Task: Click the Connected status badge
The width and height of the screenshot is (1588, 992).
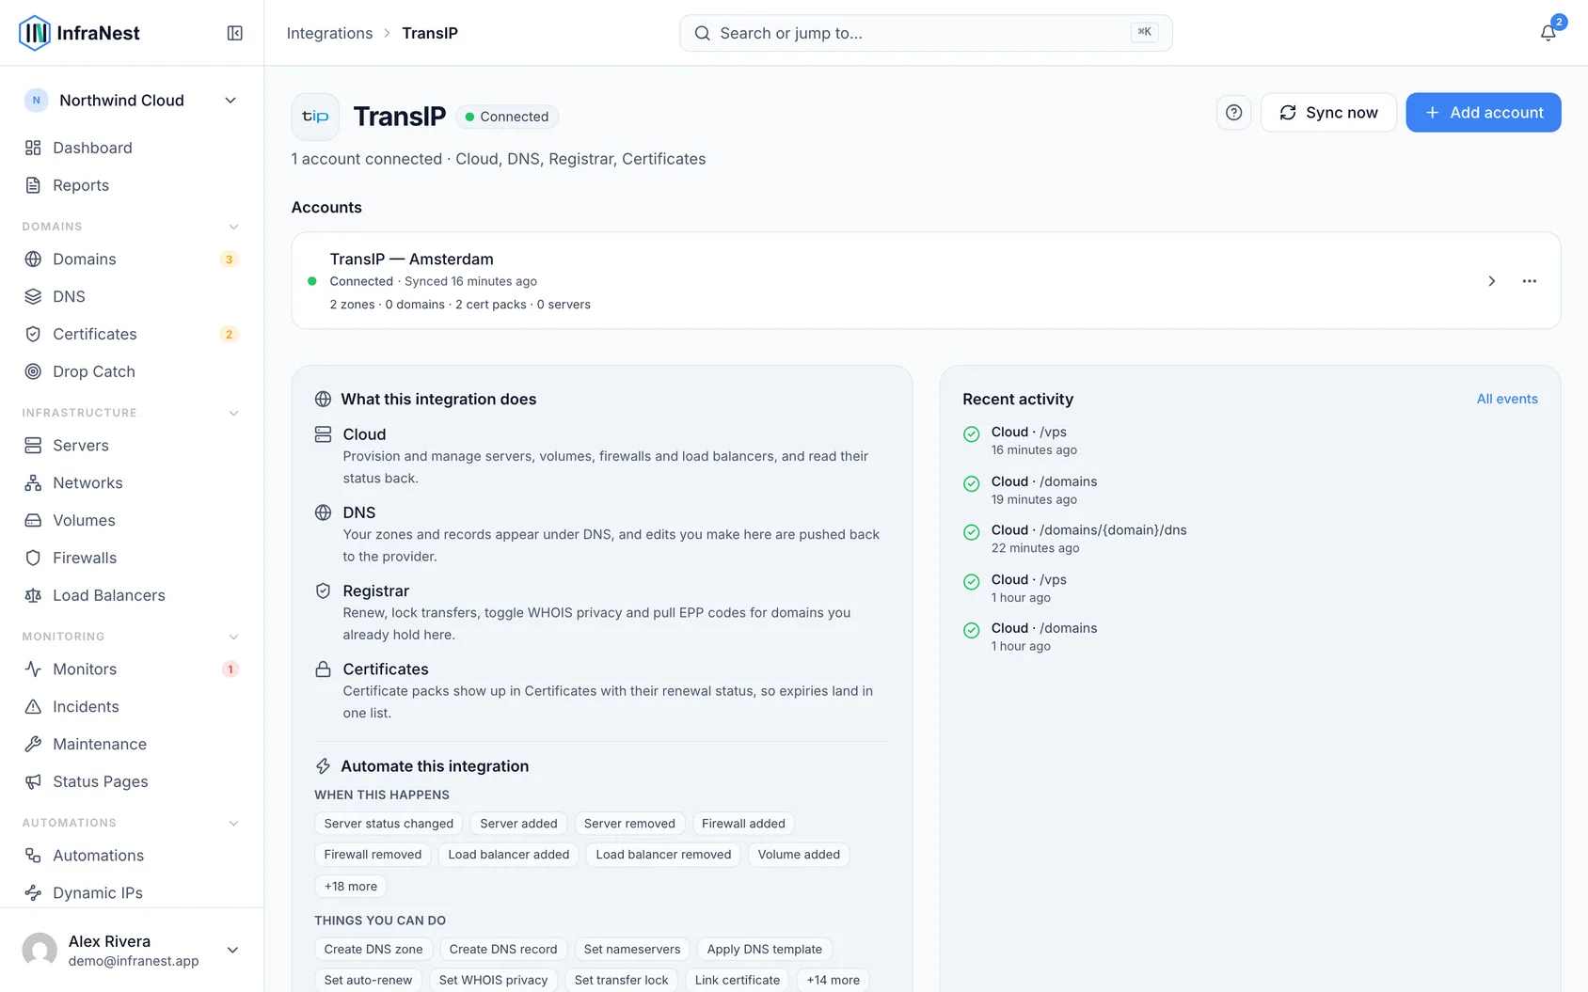Action: pos(507,117)
